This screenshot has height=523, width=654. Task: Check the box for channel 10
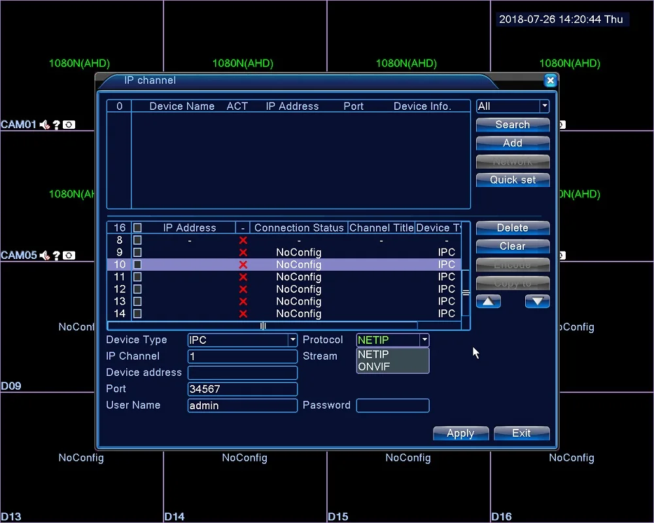pyautogui.click(x=137, y=264)
